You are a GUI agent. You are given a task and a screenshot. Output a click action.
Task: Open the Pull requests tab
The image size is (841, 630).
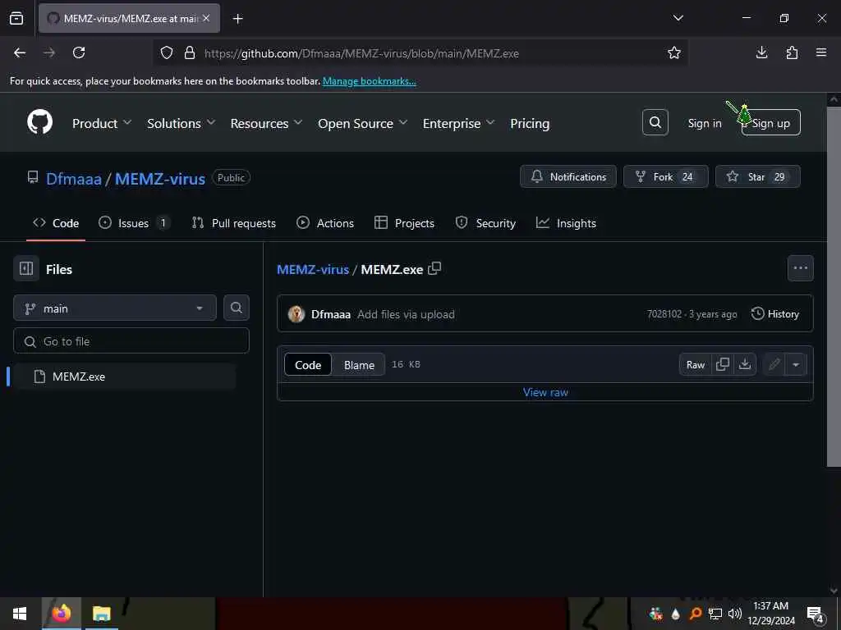234,223
